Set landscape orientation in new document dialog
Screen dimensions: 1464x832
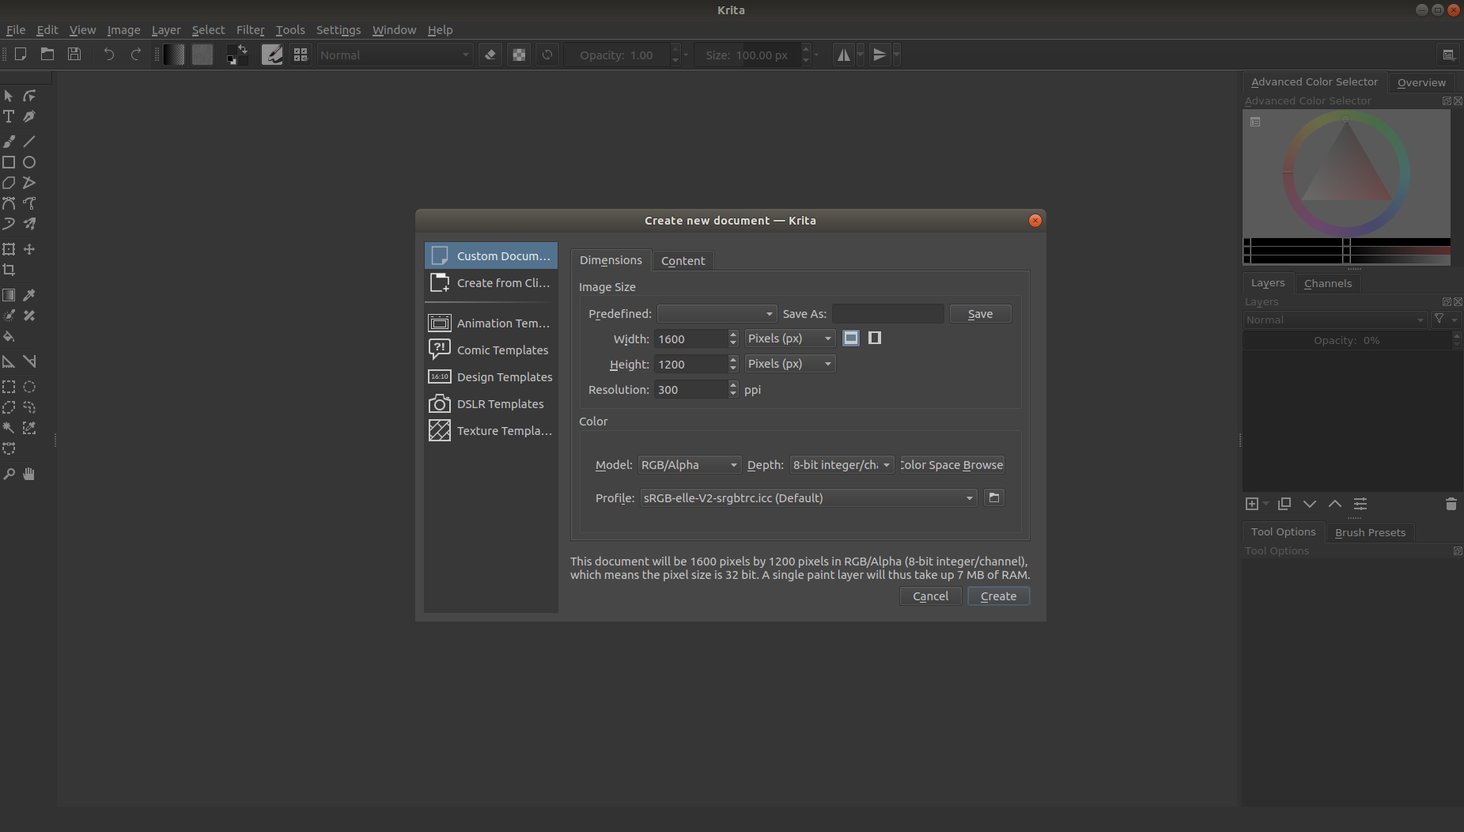pyautogui.click(x=851, y=338)
